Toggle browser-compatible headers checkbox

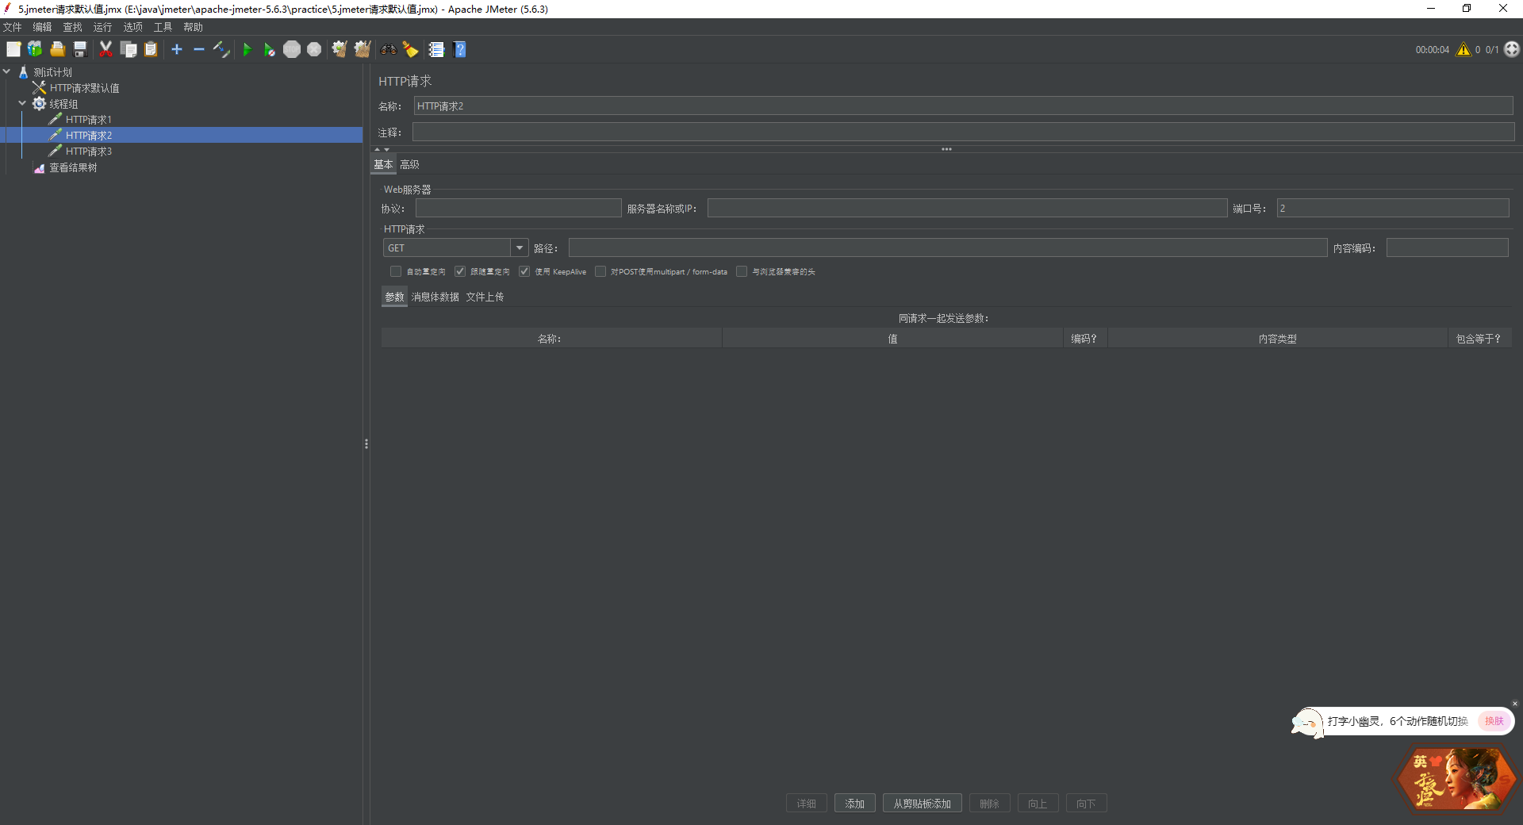pos(742,271)
